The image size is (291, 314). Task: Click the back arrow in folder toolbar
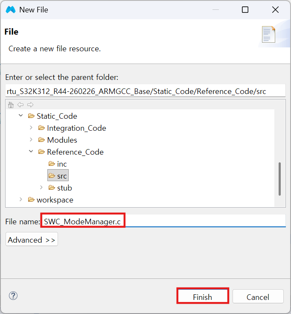tap(20, 105)
